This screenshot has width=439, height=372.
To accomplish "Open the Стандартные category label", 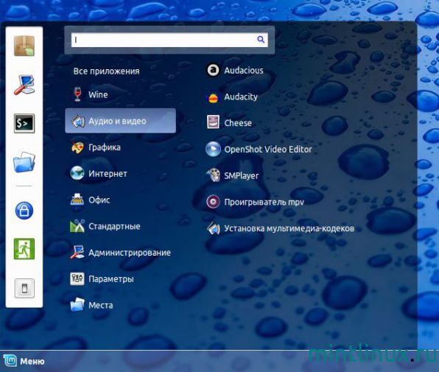I will pyautogui.click(x=114, y=226).
